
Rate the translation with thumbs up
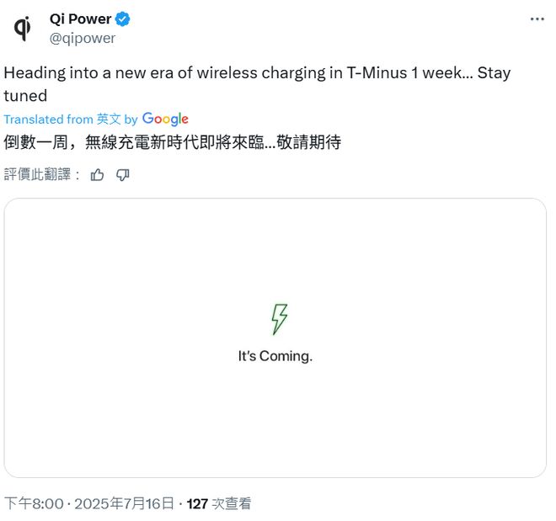98,174
